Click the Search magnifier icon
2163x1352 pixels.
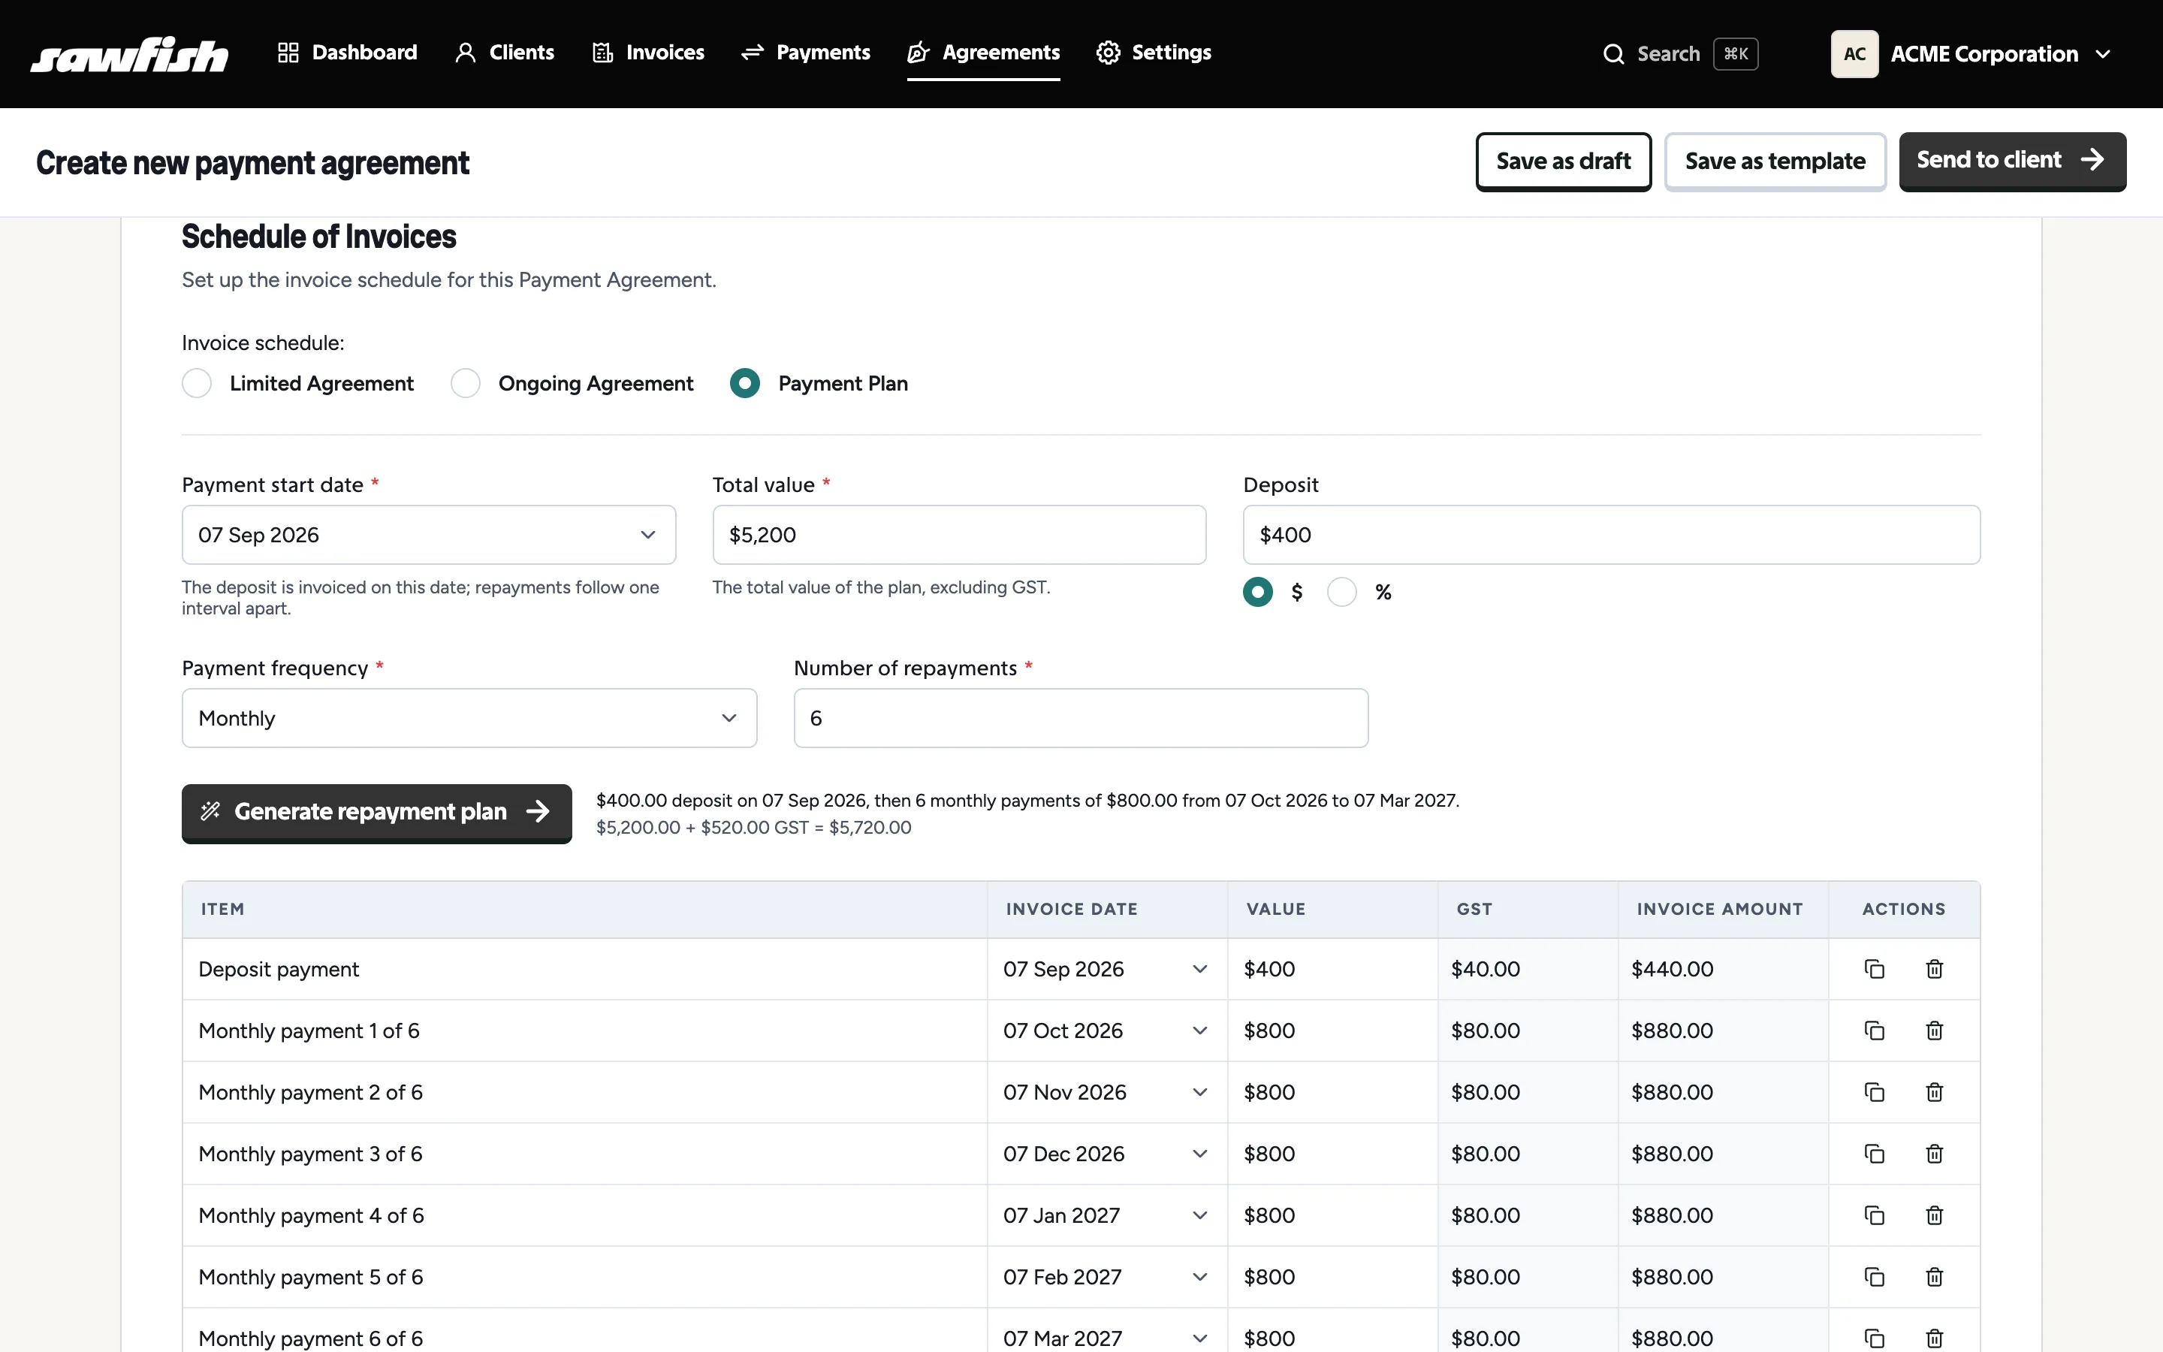point(1613,55)
